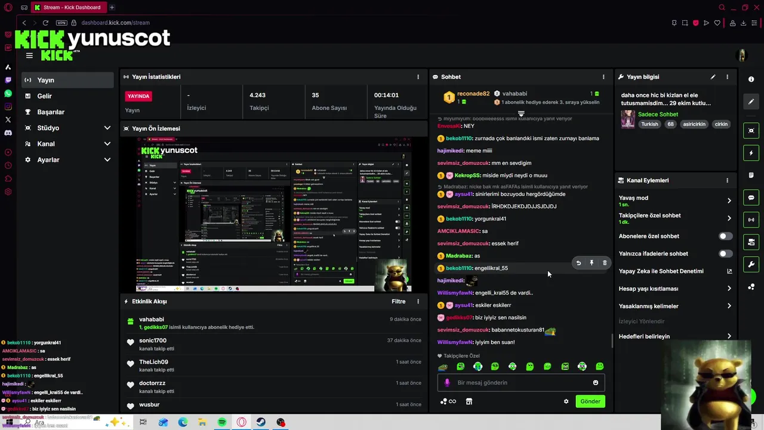
Task: Open Yasaklanmış kelimeler arrow
Action: (x=729, y=306)
